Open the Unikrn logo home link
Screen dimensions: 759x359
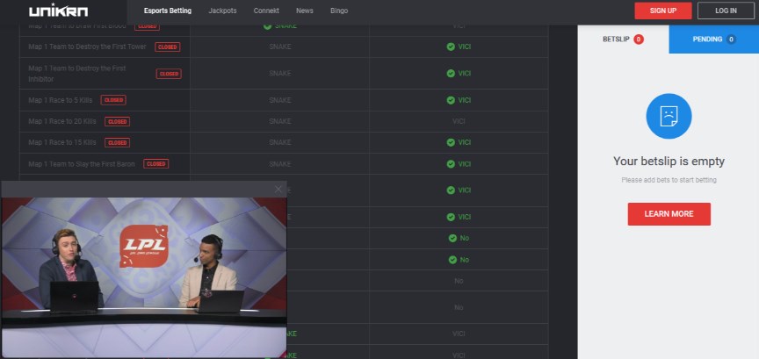click(59, 11)
